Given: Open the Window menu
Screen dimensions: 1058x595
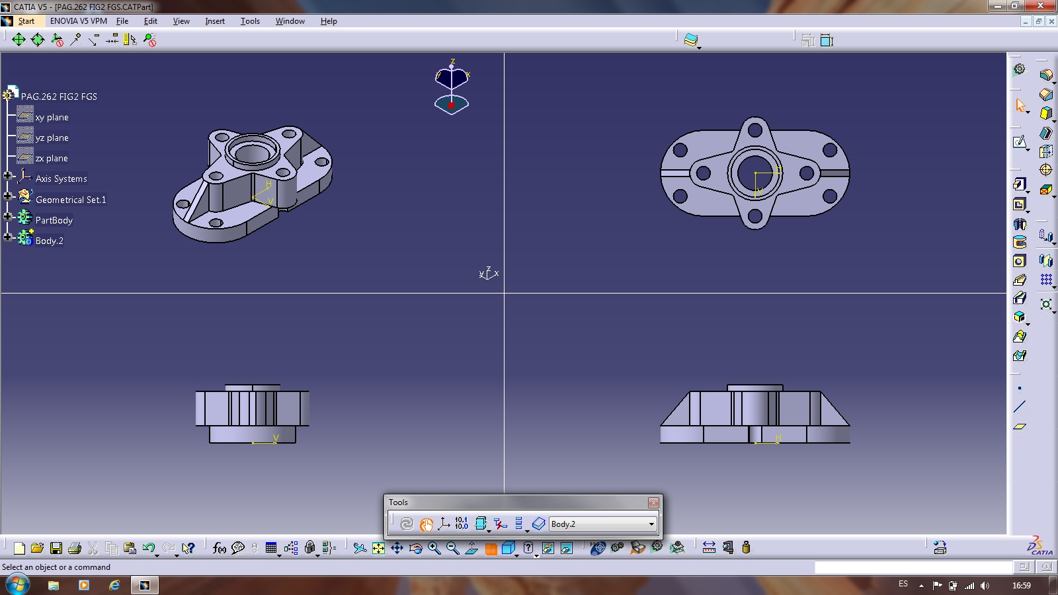Looking at the screenshot, I should pyautogui.click(x=290, y=21).
